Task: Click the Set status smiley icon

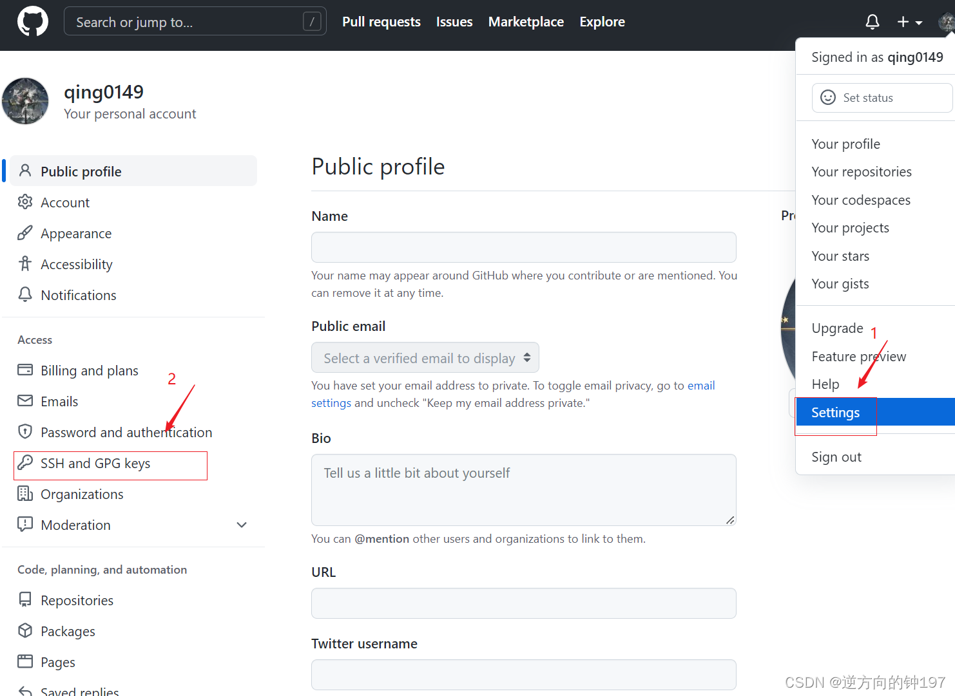Action: tap(828, 98)
